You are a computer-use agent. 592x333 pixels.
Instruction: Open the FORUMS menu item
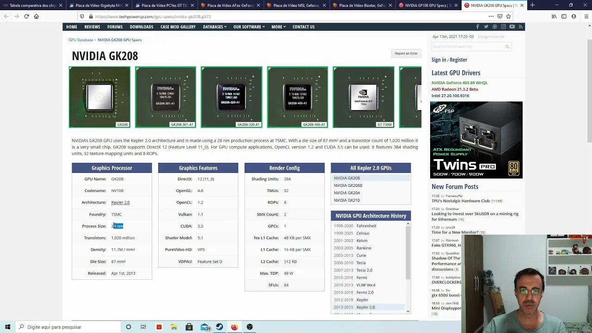115,27
